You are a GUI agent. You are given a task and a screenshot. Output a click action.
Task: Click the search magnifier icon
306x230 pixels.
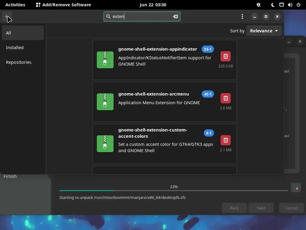(x=108, y=16)
